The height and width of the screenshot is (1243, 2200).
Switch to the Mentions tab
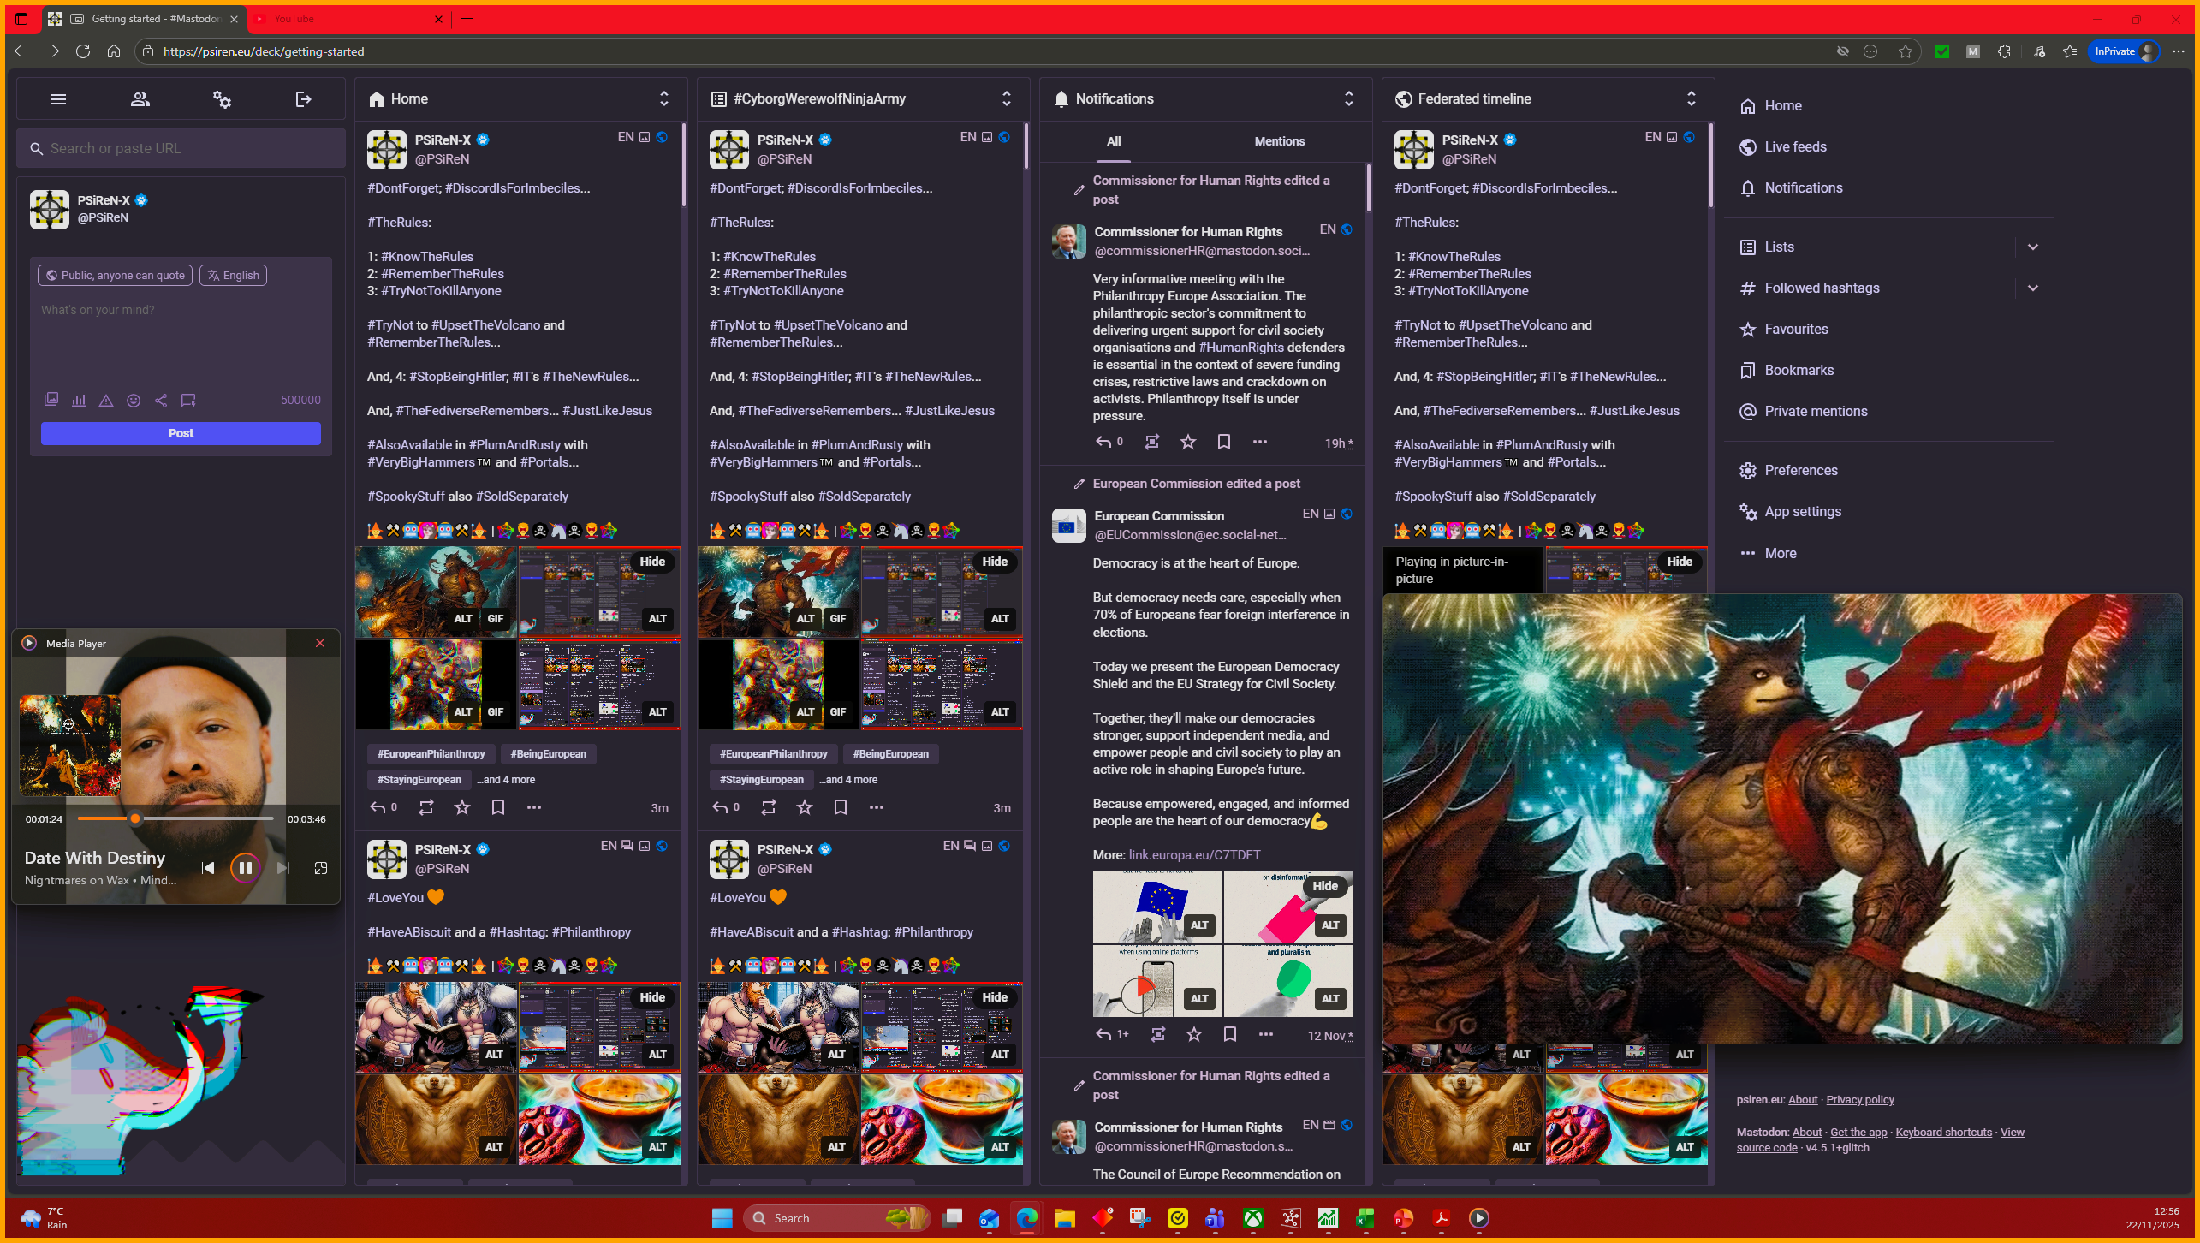tap(1280, 141)
